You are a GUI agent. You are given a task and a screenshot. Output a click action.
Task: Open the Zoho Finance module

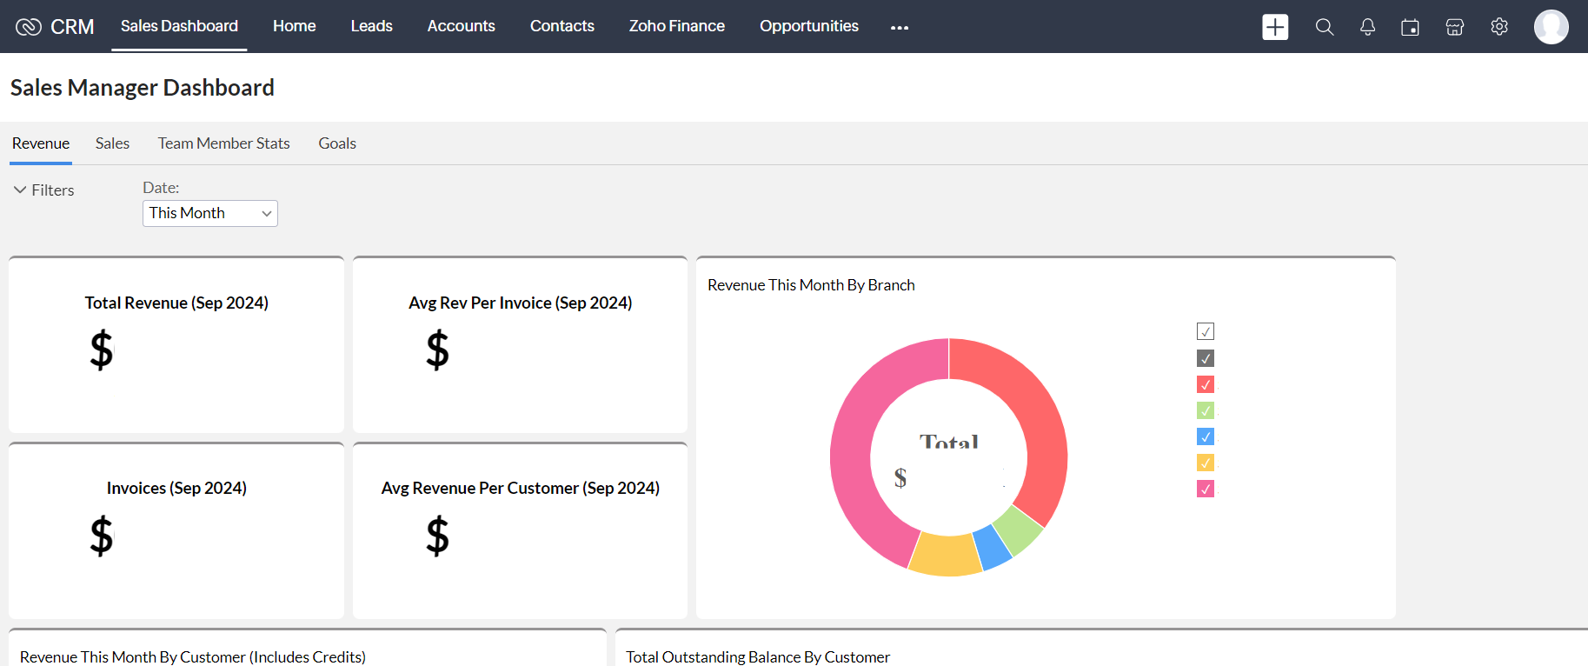[x=676, y=26]
